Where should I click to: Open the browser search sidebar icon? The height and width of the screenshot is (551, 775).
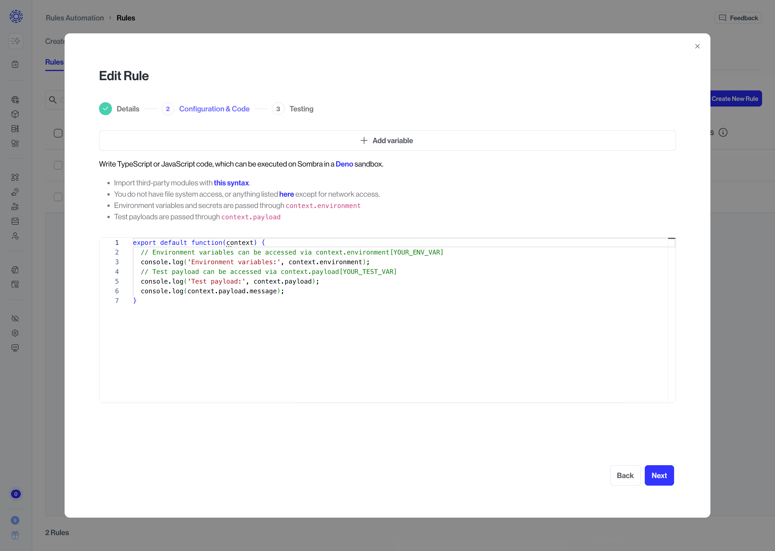[x=15, y=284]
